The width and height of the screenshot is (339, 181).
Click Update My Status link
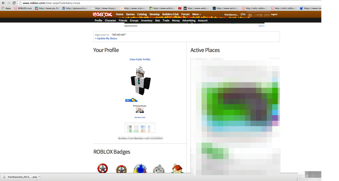tap(106, 38)
